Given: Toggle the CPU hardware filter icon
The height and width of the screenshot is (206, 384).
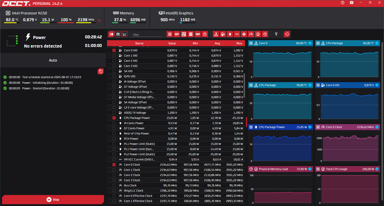Looking at the screenshot, I should [x=170, y=34].
